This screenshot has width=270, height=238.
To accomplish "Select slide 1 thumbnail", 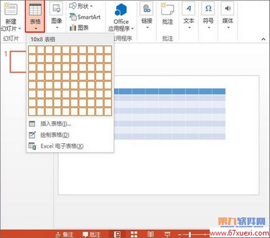I will pos(18,62).
